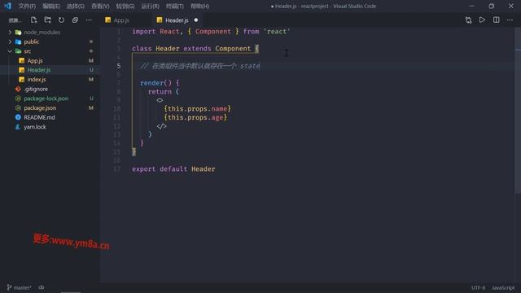
Task: Change JavaScript language mode in status bar
Action: point(503,287)
